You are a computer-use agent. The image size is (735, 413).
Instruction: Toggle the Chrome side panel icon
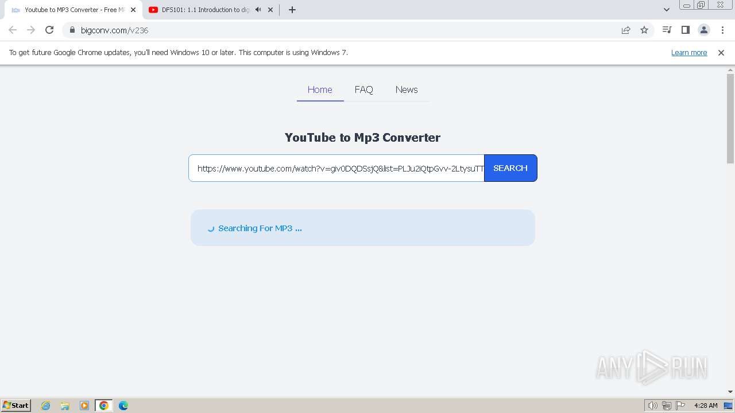pyautogui.click(x=685, y=30)
